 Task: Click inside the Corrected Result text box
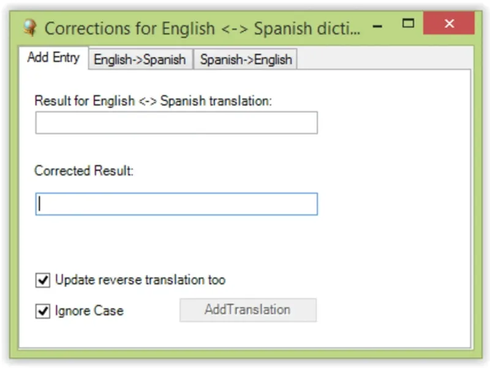click(176, 204)
